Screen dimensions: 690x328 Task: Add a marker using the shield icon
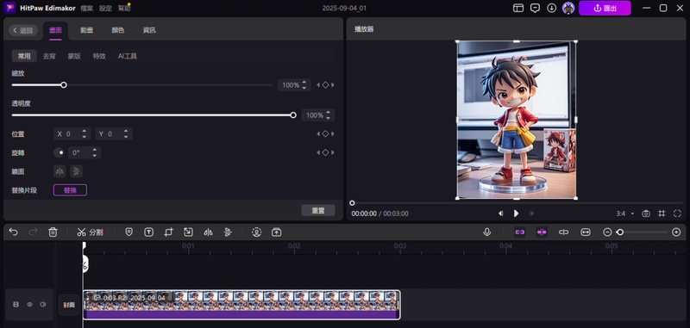129,232
